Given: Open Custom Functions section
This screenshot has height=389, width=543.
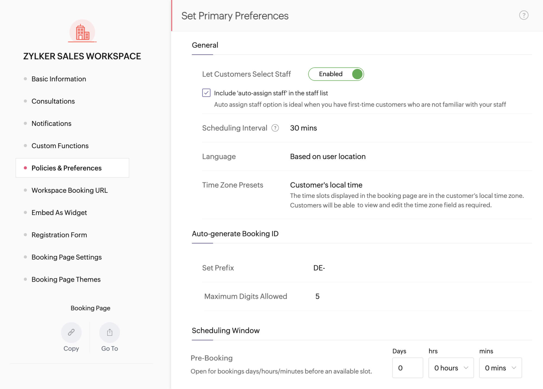Looking at the screenshot, I should [x=60, y=146].
